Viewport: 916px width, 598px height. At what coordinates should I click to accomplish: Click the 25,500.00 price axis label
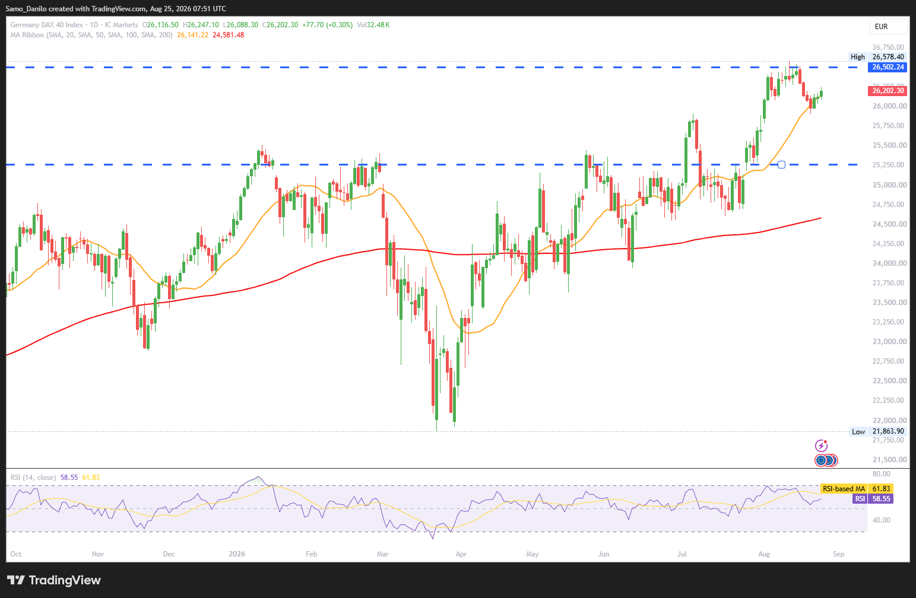coord(889,145)
